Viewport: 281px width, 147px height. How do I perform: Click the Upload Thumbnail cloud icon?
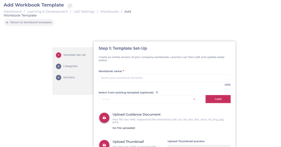[x=104, y=144]
